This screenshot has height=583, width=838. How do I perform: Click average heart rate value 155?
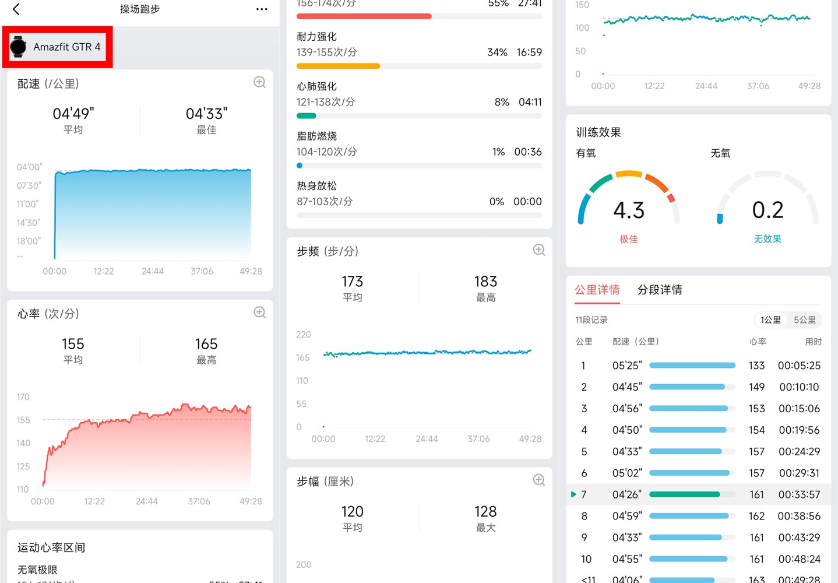[x=73, y=344]
